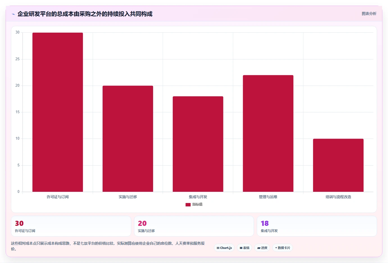Click the y-axis value 30
Screen dimensions: 388x263
[x=17, y=32]
